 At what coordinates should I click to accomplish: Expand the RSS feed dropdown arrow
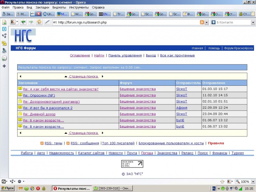pyautogui.click(x=207, y=22)
